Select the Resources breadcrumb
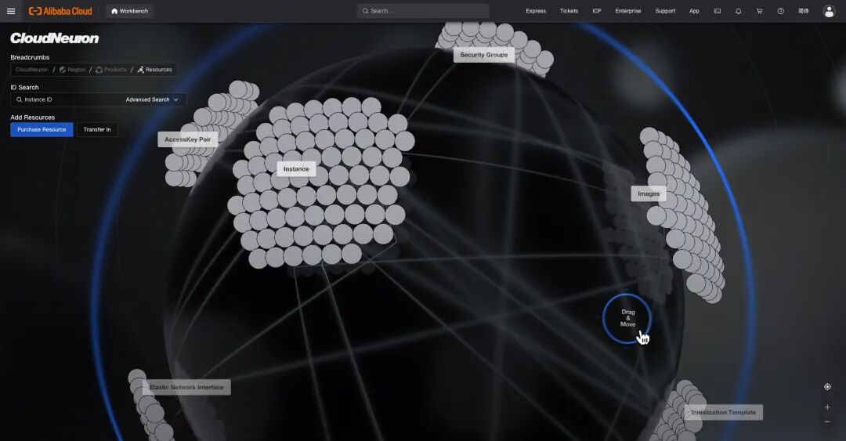The height and width of the screenshot is (441, 846). pyautogui.click(x=155, y=70)
